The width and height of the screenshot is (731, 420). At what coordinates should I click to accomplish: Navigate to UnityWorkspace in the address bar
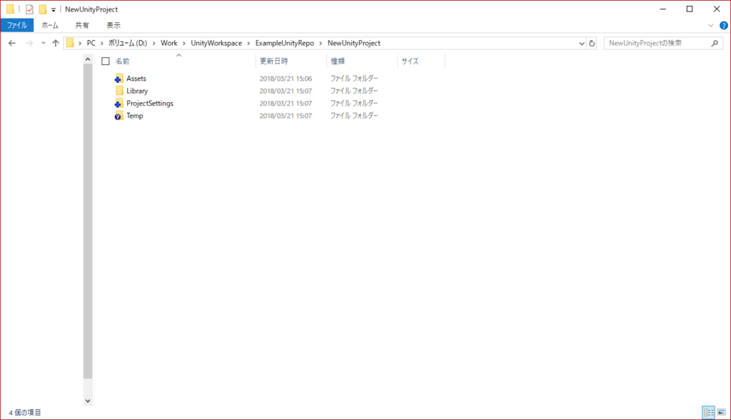216,43
